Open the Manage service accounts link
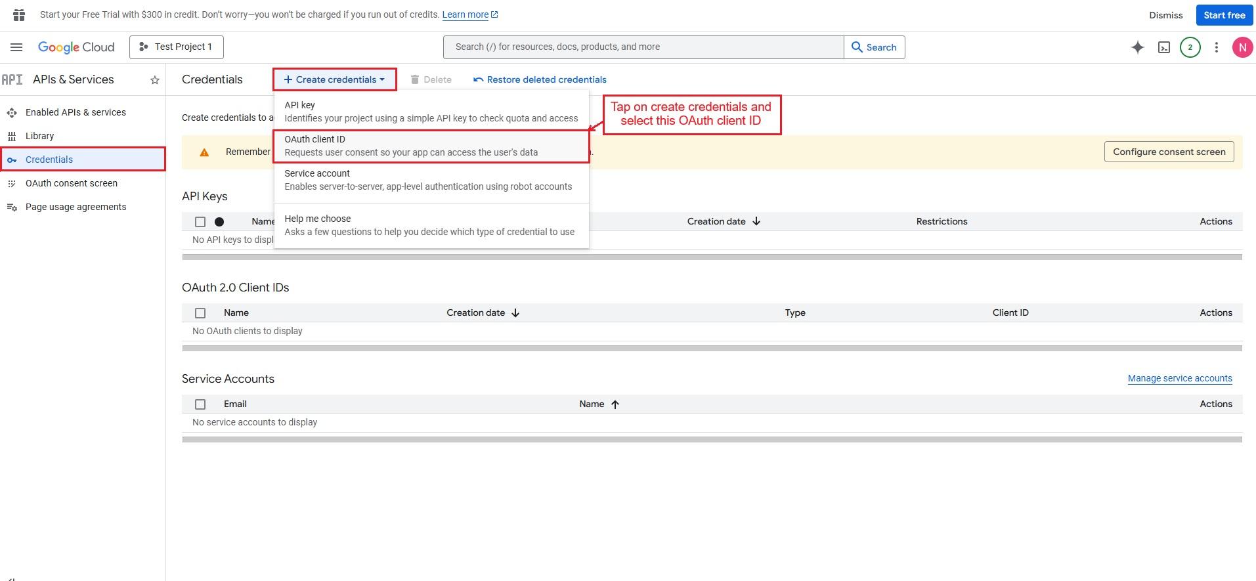This screenshot has width=1256, height=581. pos(1179,378)
